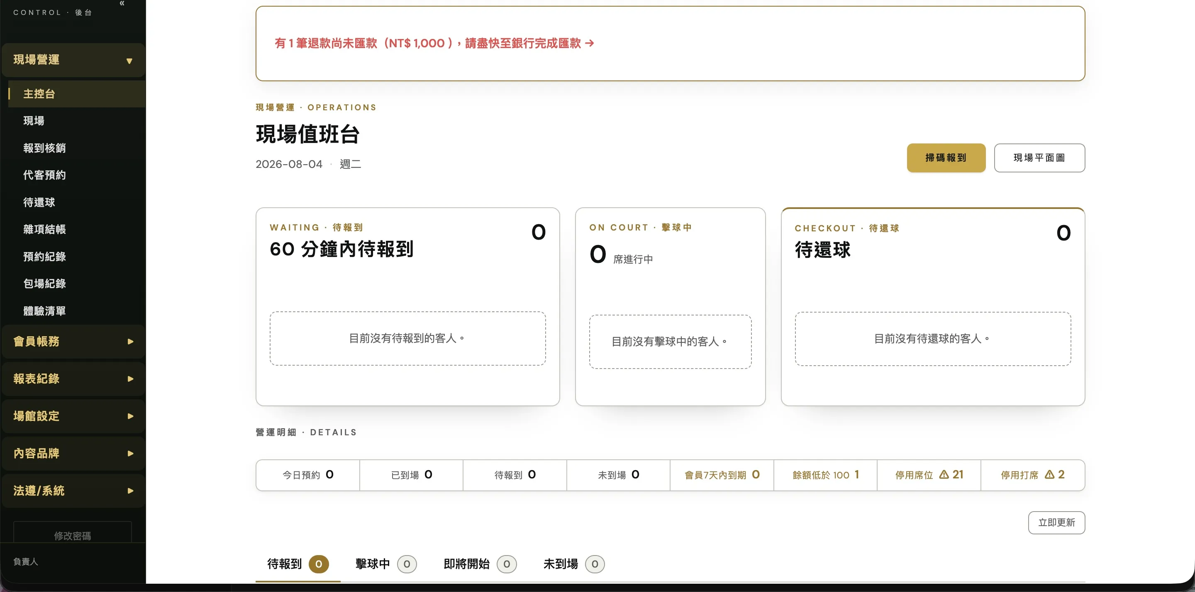1195x592 pixels.
Task: Click the 修改密碼 button
Action: point(72,533)
